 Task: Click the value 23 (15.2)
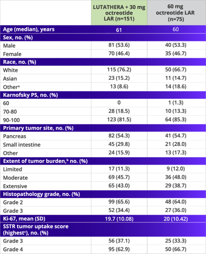pyautogui.click(x=119, y=78)
